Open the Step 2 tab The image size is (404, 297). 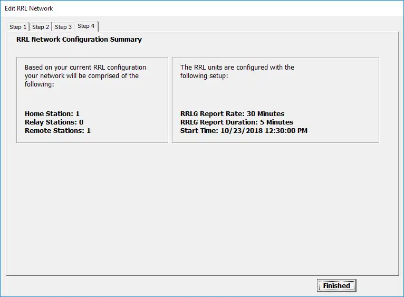coord(41,27)
